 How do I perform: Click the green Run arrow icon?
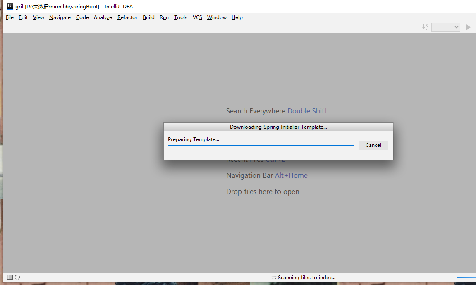tap(468, 27)
